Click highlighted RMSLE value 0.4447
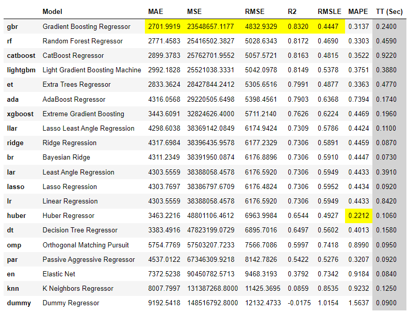Screen dimensions: 409x313 (x=328, y=27)
